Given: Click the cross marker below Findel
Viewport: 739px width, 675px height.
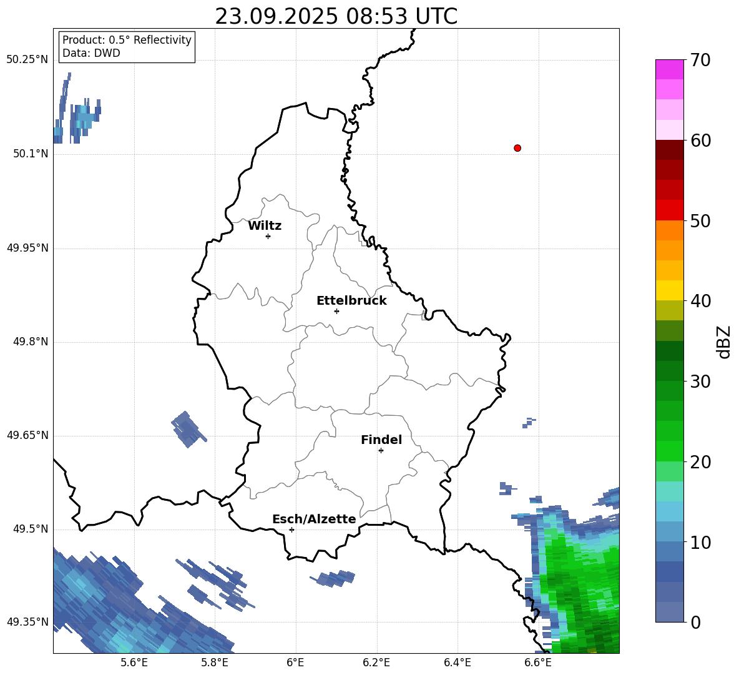Looking at the screenshot, I should (x=381, y=451).
